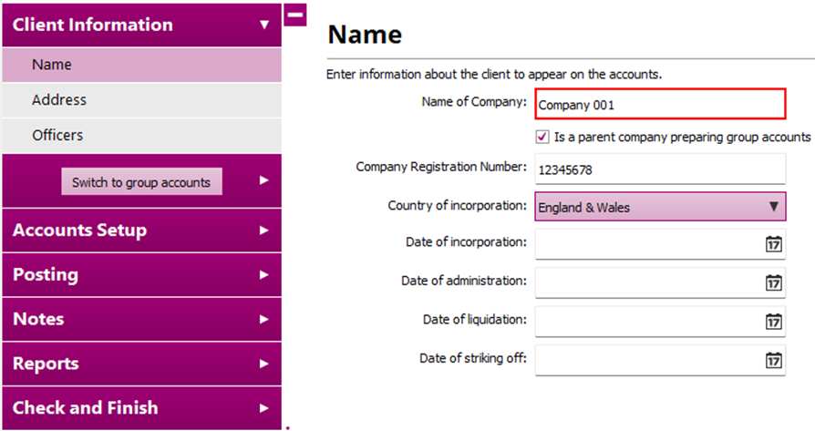Click the Switch to group accounts button
815x431 pixels.
[x=141, y=182]
